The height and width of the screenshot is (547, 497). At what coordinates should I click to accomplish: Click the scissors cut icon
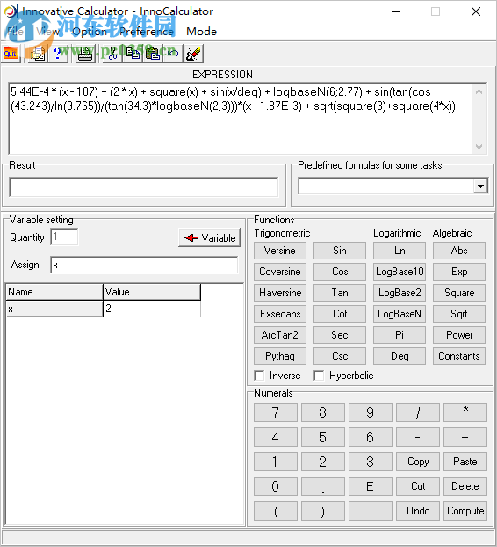[x=112, y=54]
